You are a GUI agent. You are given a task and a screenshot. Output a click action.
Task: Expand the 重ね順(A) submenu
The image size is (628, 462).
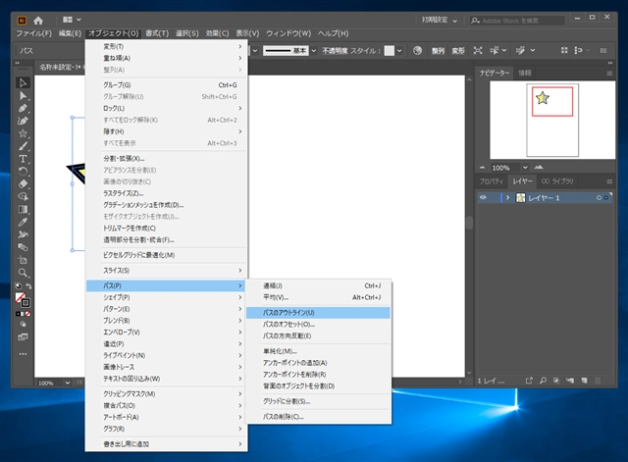pyautogui.click(x=167, y=58)
